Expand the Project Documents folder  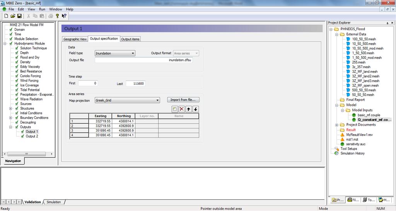coord(337,125)
